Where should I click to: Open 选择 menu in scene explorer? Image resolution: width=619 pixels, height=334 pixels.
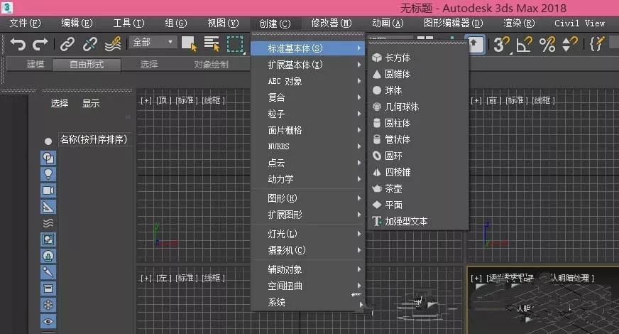(x=60, y=104)
